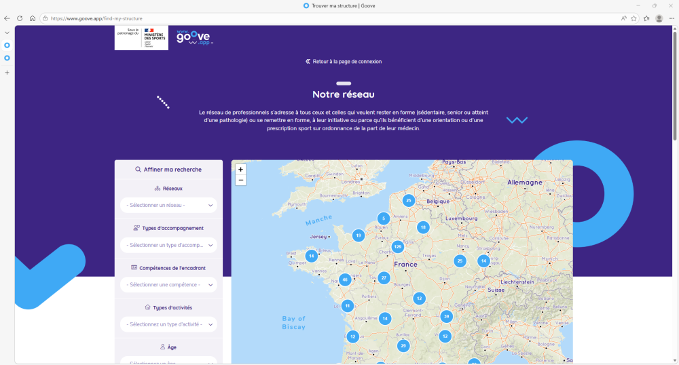Open the Sélectionner un réseau dropdown

[x=169, y=206]
